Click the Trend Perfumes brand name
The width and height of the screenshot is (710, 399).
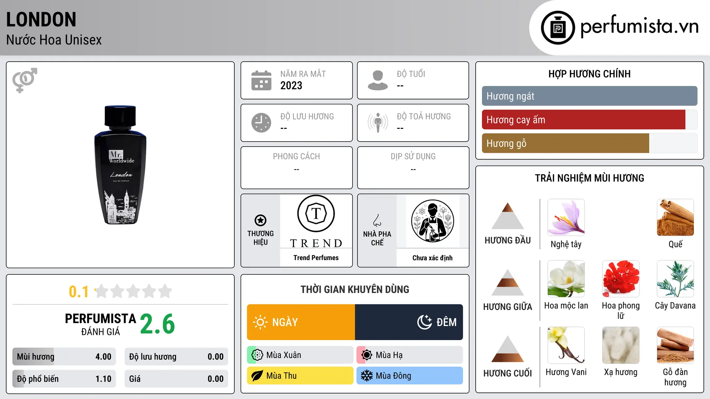tap(316, 258)
